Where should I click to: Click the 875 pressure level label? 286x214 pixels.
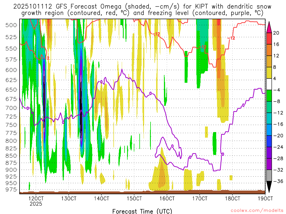click(x=11, y=163)
